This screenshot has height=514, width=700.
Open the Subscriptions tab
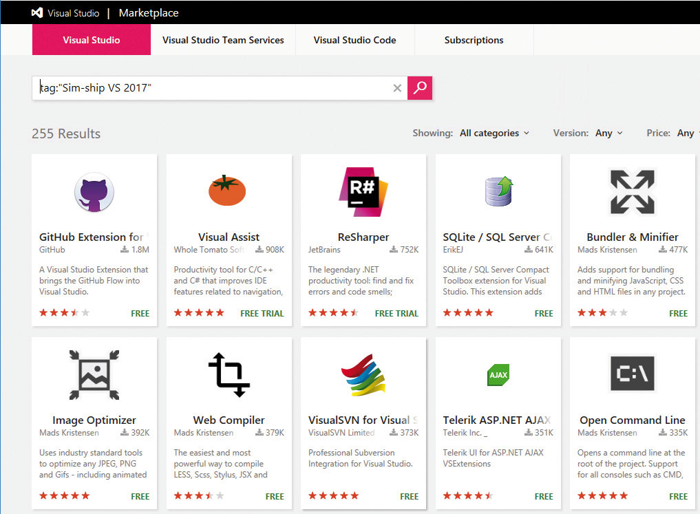point(474,40)
